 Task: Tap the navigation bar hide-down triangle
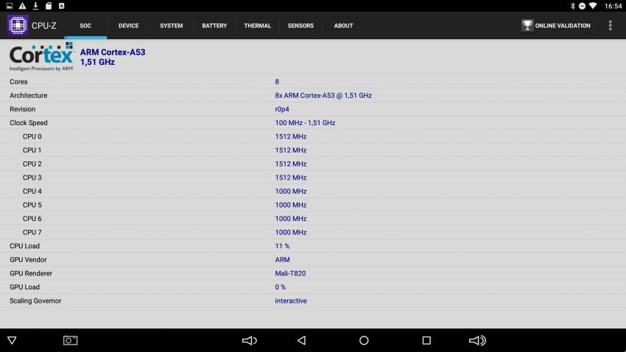pos(12,340)
